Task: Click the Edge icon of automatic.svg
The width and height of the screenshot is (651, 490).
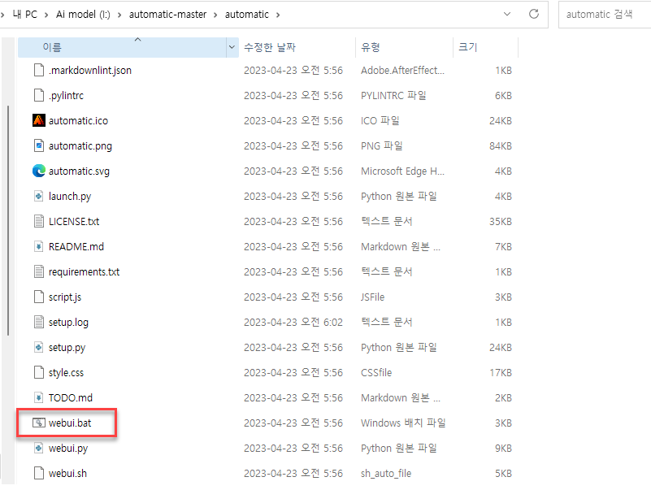Action: tap(39, 171)
